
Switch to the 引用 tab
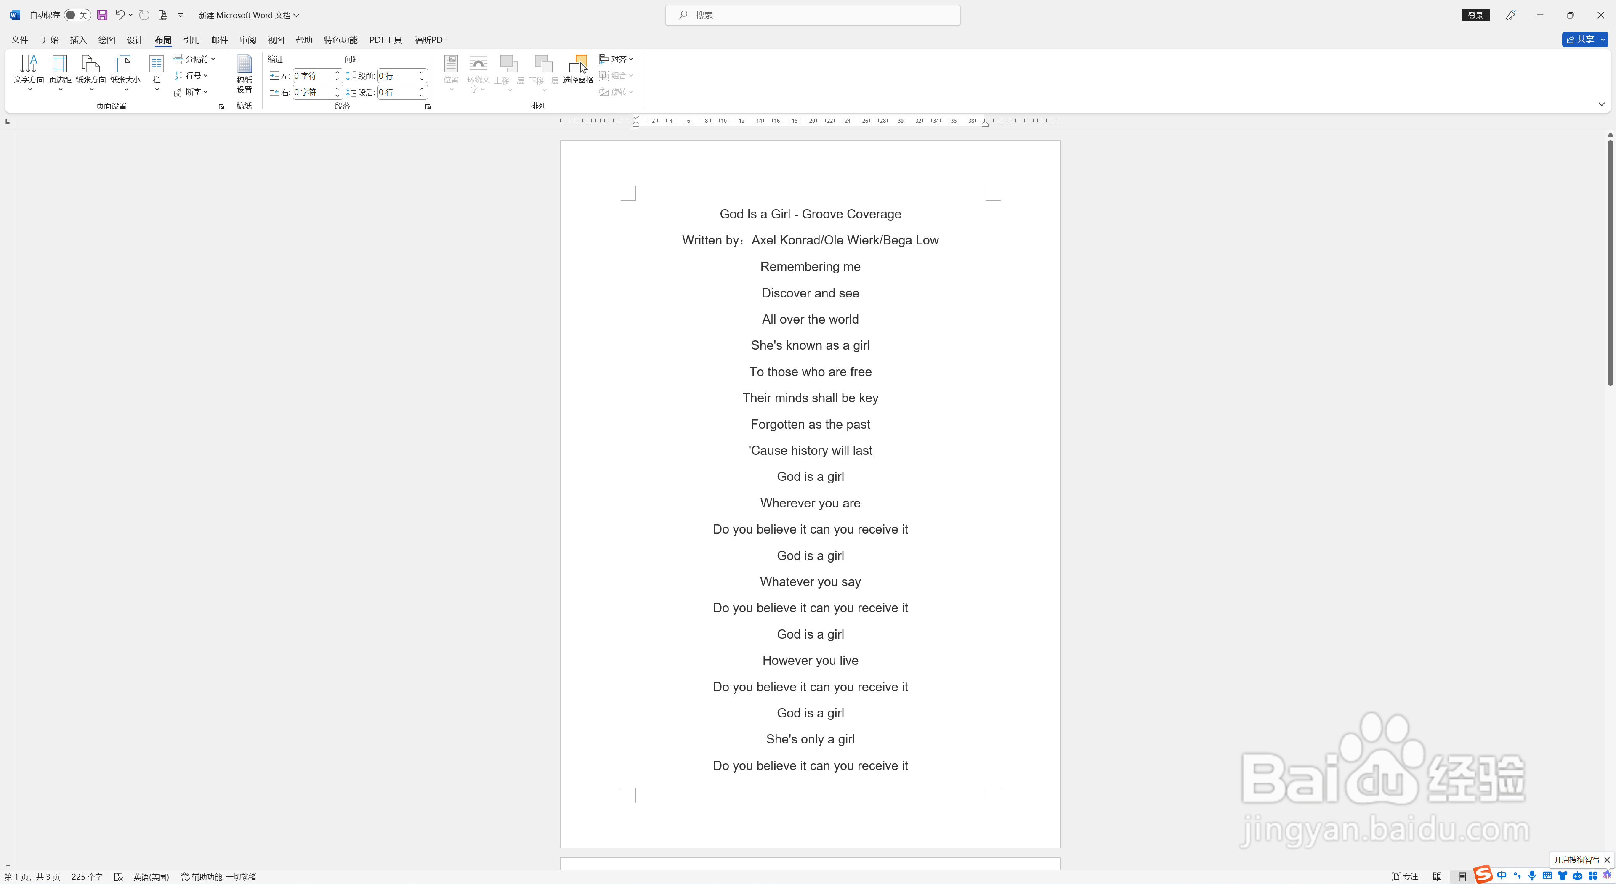(191, 40)
